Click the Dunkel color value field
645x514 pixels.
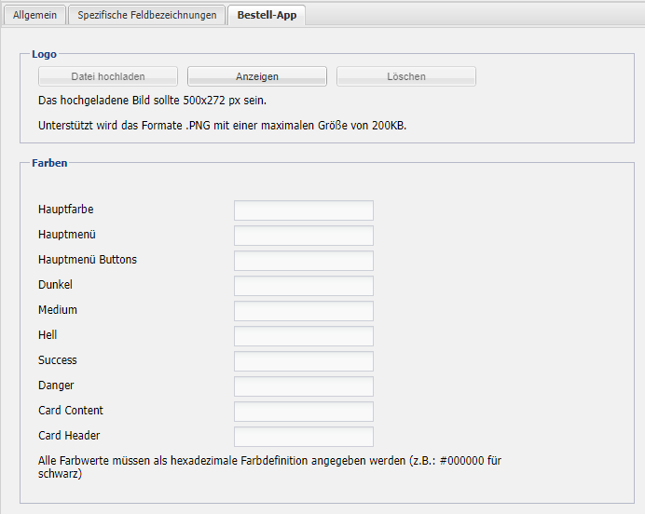(x=303, y=285)
